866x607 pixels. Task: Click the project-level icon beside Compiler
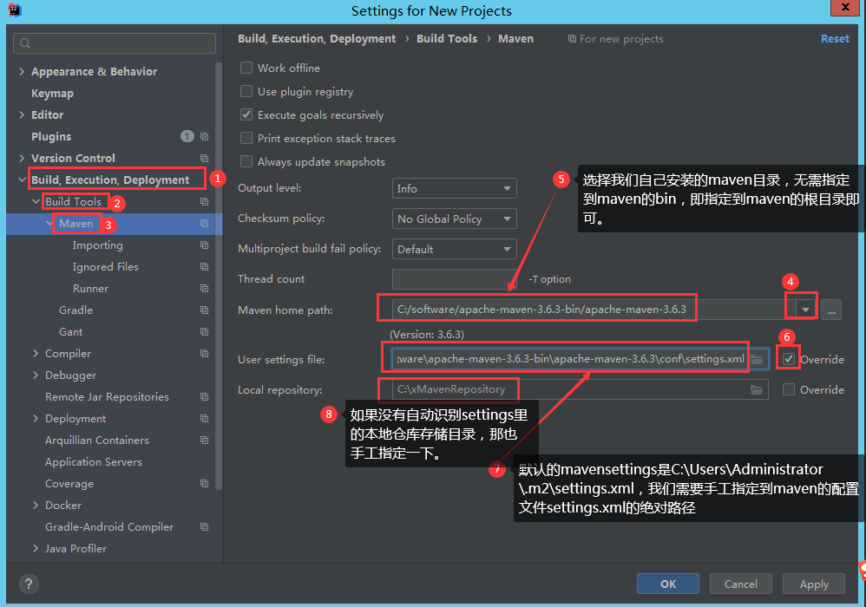pos(204,353)
